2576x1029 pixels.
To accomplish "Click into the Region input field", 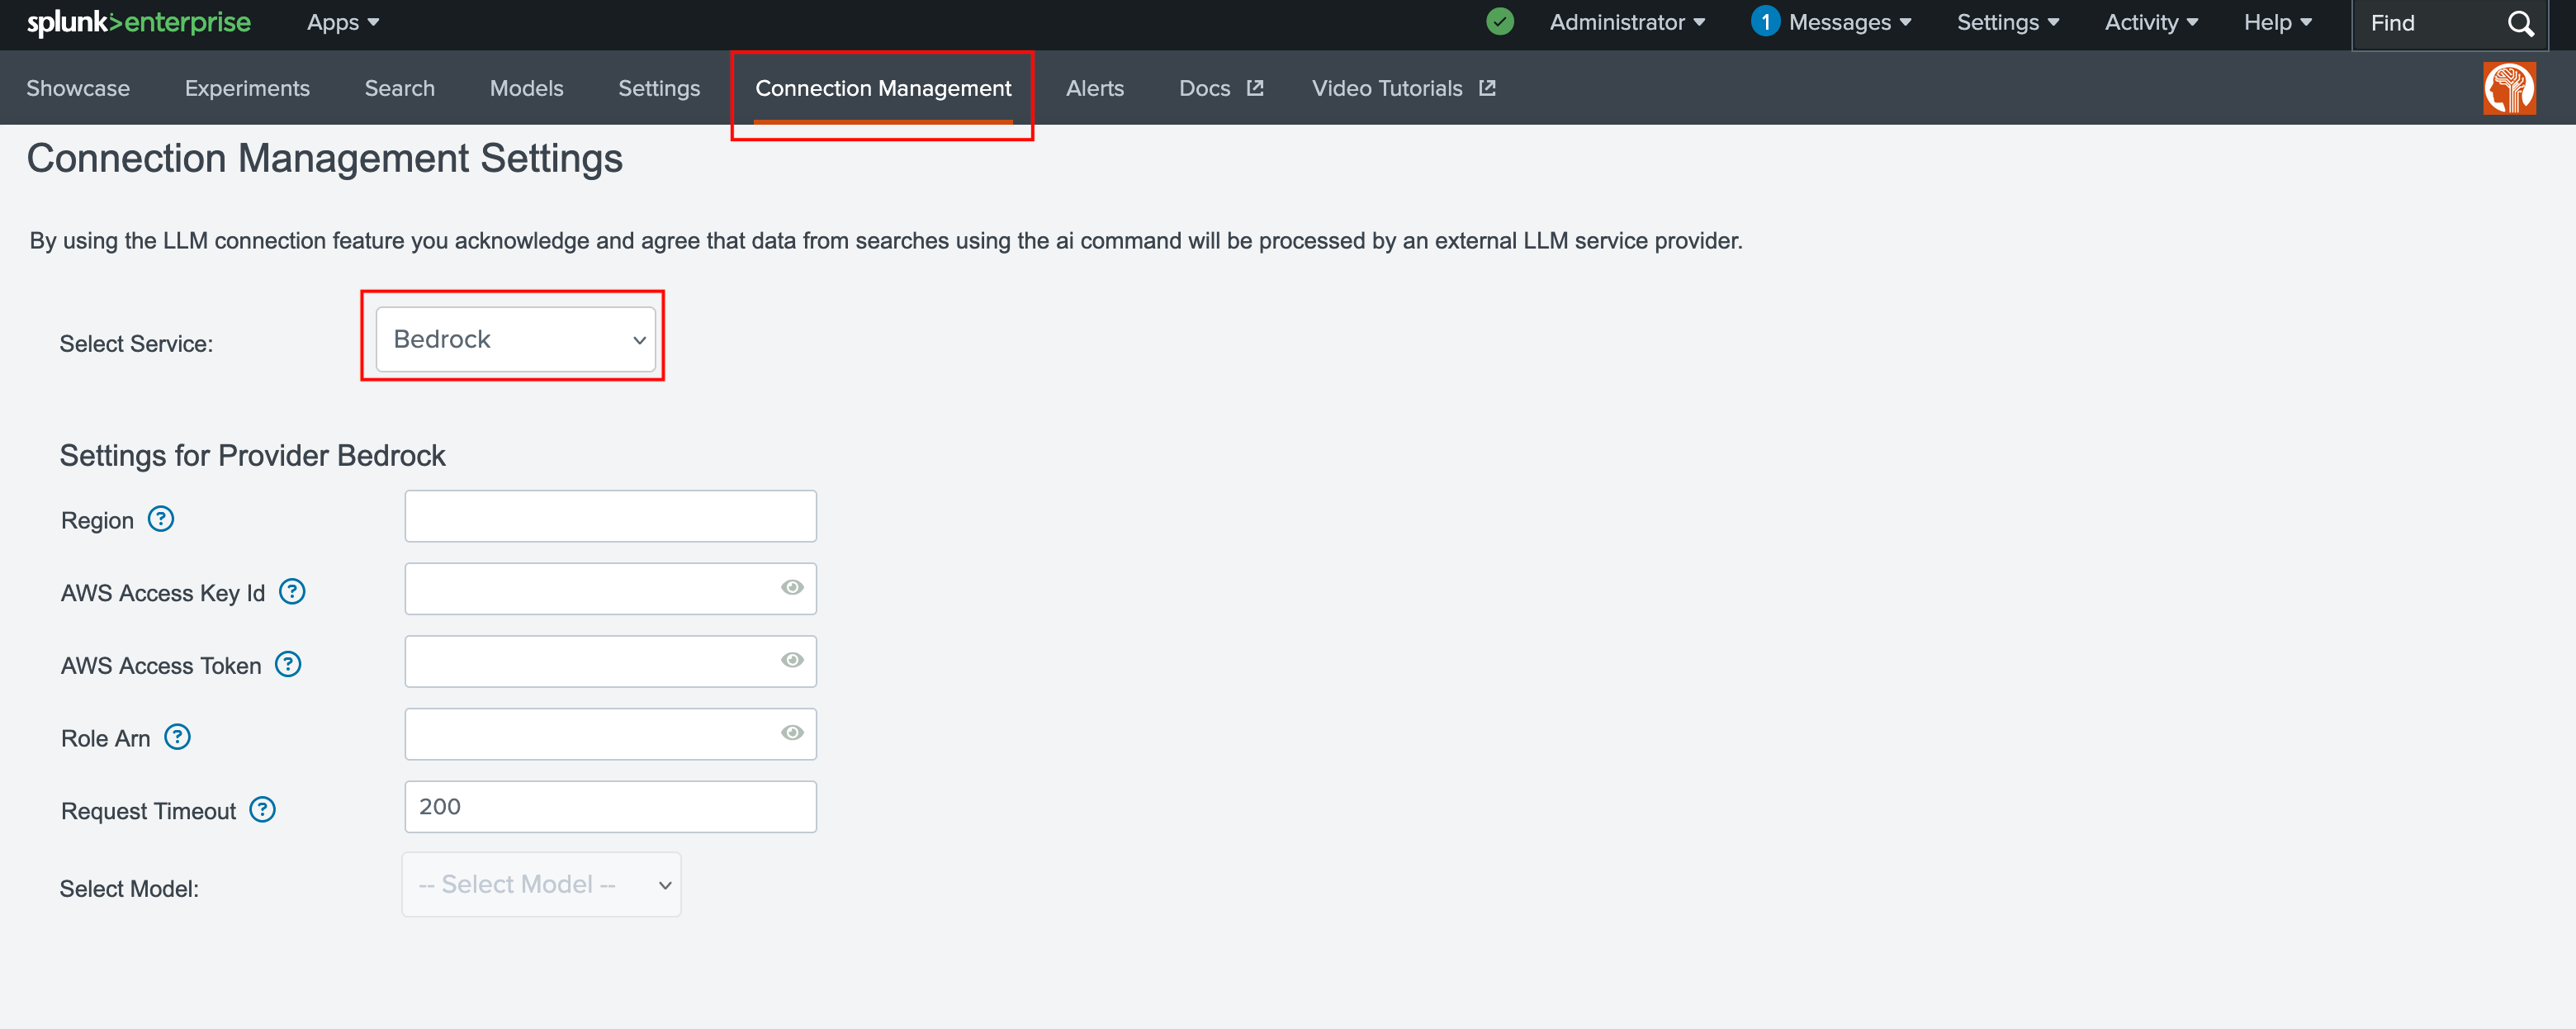I will click(610, 516).
